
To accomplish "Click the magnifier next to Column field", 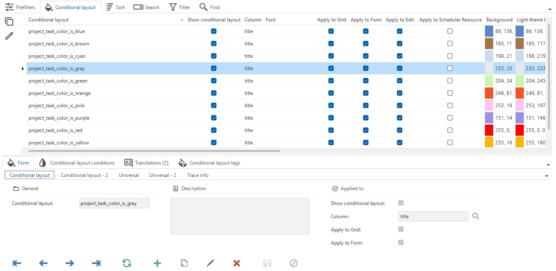I will 476,216.
